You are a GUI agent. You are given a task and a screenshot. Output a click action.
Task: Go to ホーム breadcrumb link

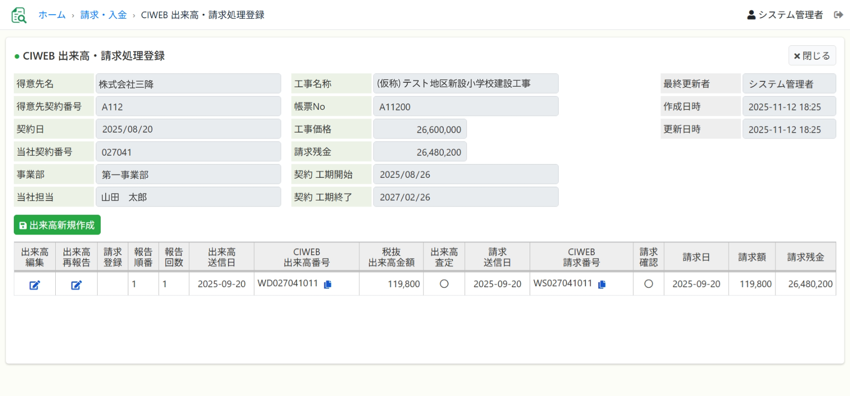[x=52, y=15]
